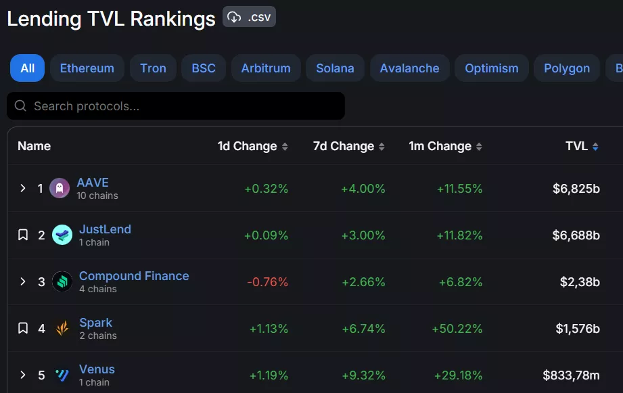The image size is (623, 393).
Task: Click the magnifier icon in search bar
Action: click(20, 106)
